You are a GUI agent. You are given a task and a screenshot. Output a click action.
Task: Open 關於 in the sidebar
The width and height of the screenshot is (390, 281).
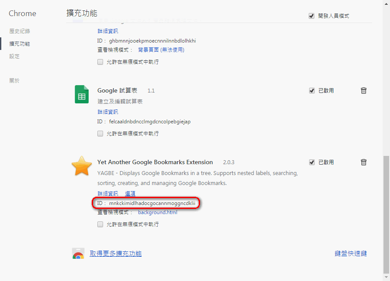[x=14, y=80]
